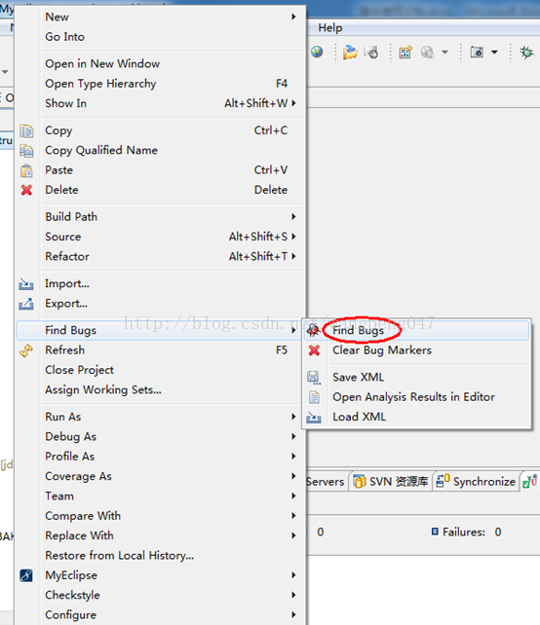Click the camera snapshot toolbar icon
540x625 pixels.
pyautogui.click(x=477, y=53)
